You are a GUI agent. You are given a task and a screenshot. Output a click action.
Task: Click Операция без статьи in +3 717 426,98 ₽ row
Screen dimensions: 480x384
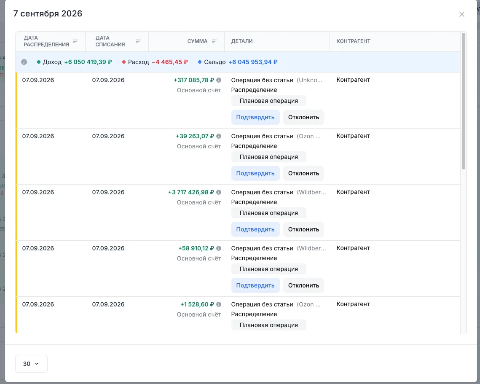[x=262, y=192]
